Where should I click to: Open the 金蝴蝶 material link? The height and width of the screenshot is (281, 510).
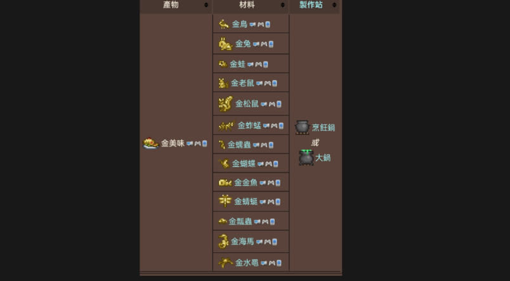(244, 164)
